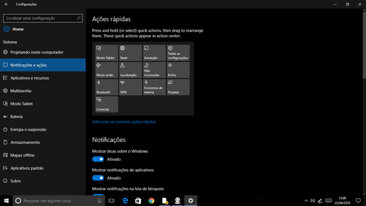Viewport: 366px width, 206px height.
Task: Select Notificações e ações in sidebar
Action: [43, 65]
